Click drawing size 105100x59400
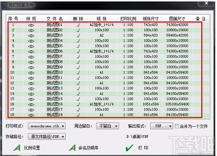Screen dimensions: 217x156 (177, 104)
